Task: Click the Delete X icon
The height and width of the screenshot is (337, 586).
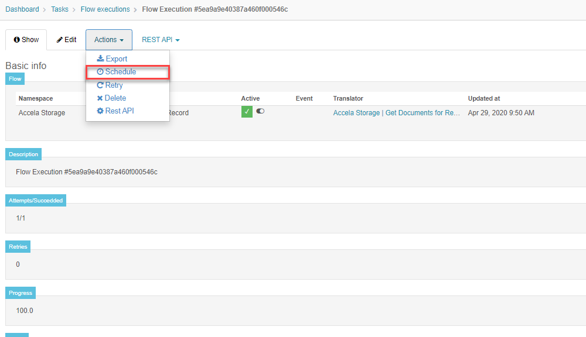Action: point(100,98)
